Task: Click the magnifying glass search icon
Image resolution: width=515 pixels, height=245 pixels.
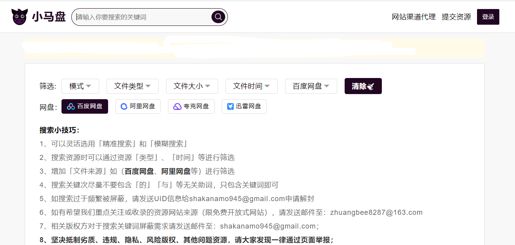Action: (218, 16)
